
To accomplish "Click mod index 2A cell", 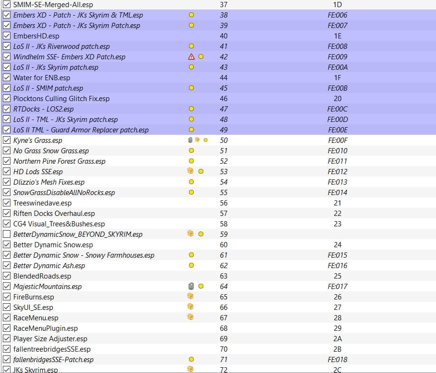I will [338, 338].
